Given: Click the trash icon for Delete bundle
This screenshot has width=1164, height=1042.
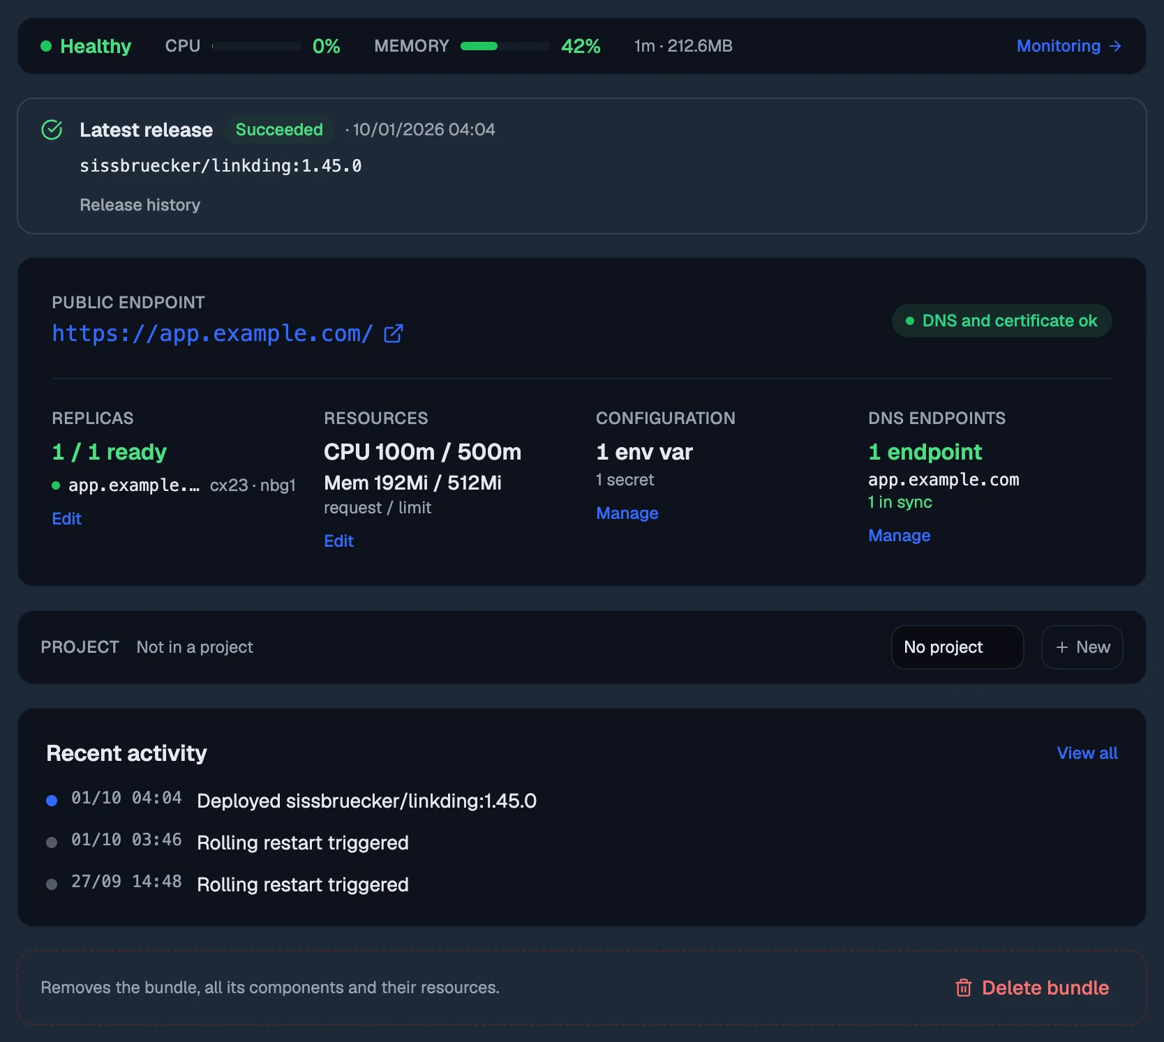Looking at the screenshot, I should 964,988.
